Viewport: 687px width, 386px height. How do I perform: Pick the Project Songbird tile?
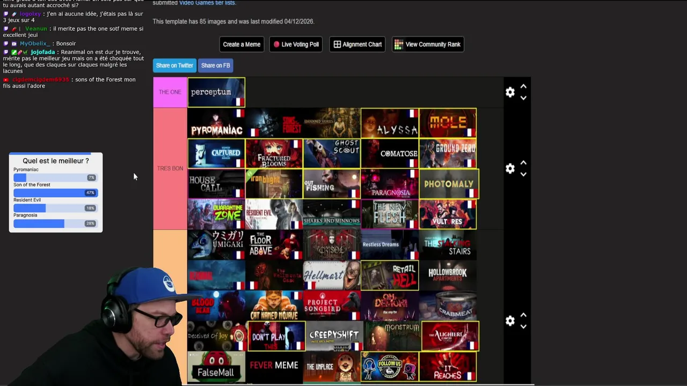click(332, 306)
